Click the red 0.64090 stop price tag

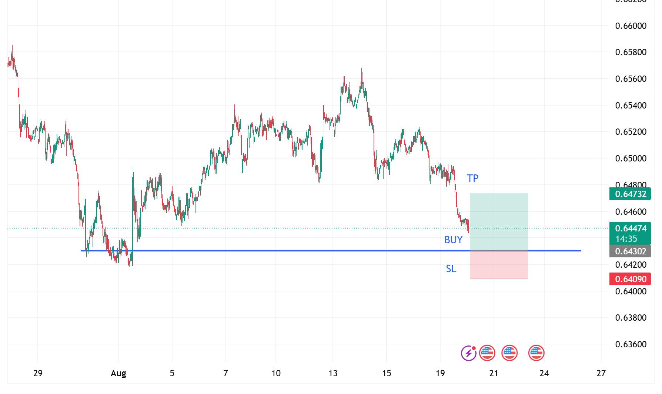click(x=630, y=279)
